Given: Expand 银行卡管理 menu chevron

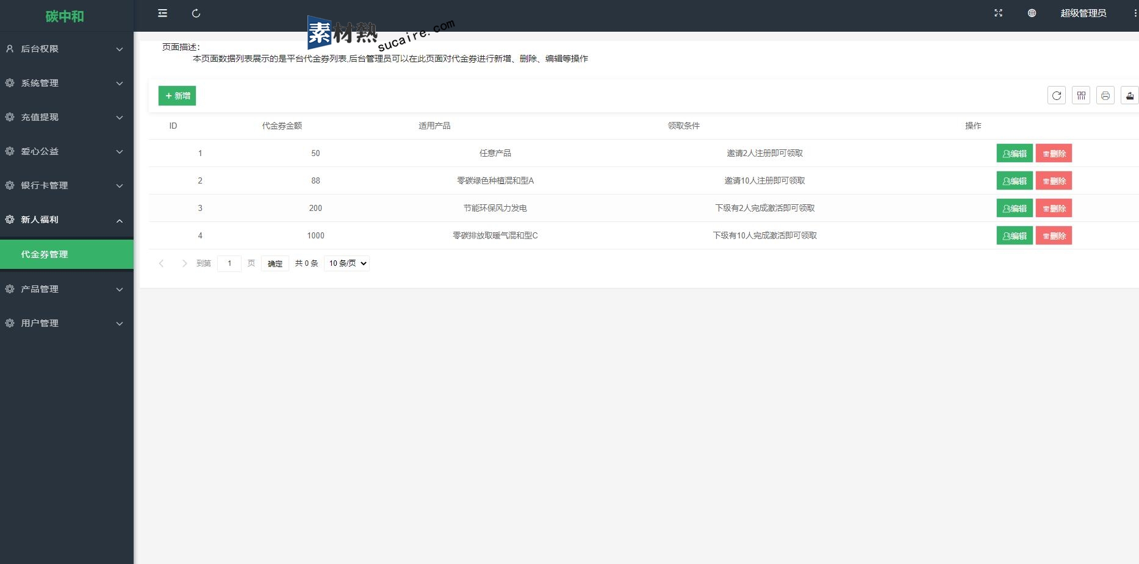Looking at the screenshot, I should [x=120, y=186].
